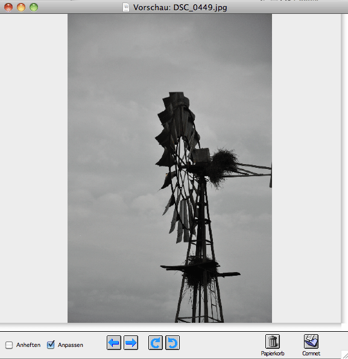This screenshot has height=359, width=348.
Task: Advance to next image with right arrow
Action: click(131, 343)
